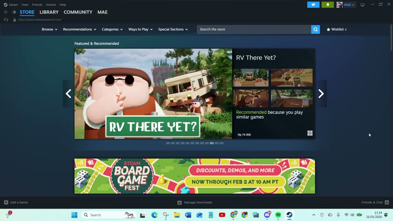This screenshot has height=221, width=393.
Task: Switch to the COMMUNITY tab
Action: 78,12
